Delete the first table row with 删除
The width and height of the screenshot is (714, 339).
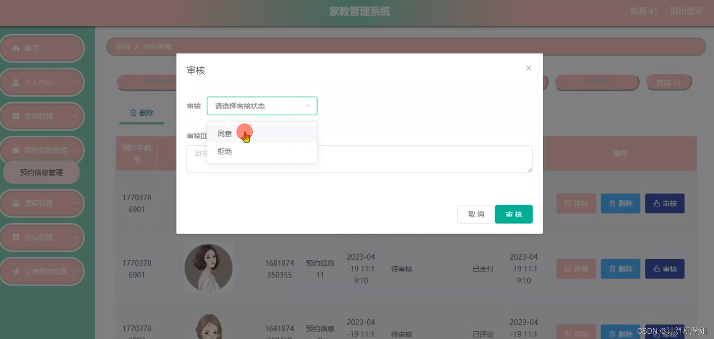click(x=620, y=203)
